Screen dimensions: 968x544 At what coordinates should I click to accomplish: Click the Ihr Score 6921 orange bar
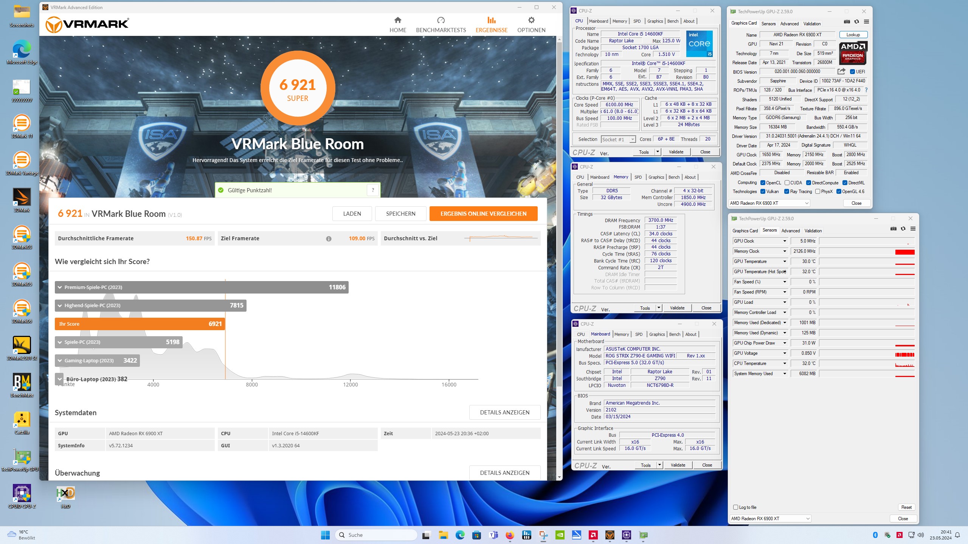click(140, 324)
